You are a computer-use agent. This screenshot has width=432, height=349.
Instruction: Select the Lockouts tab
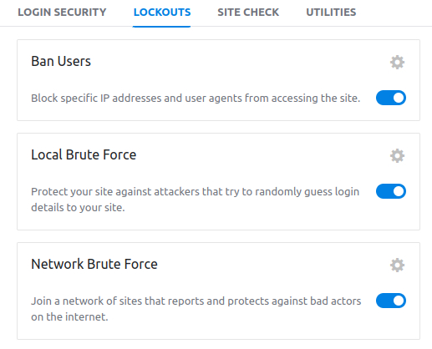pyautogui.click(x=162, y=13)
